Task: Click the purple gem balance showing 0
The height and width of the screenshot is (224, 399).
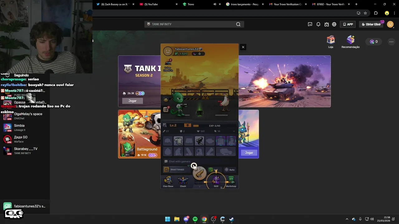Action: click(x=374, y=42)
